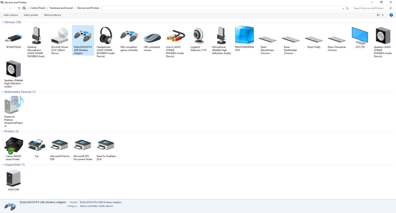Refresh the Devices and Printers view
Screen dimensions: 396x213
click(x=347, y=8)
